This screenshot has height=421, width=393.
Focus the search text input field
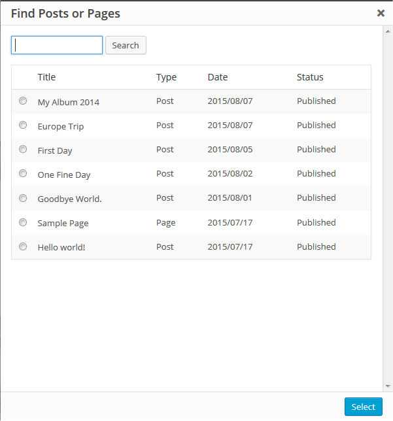[x=58, y=45]
